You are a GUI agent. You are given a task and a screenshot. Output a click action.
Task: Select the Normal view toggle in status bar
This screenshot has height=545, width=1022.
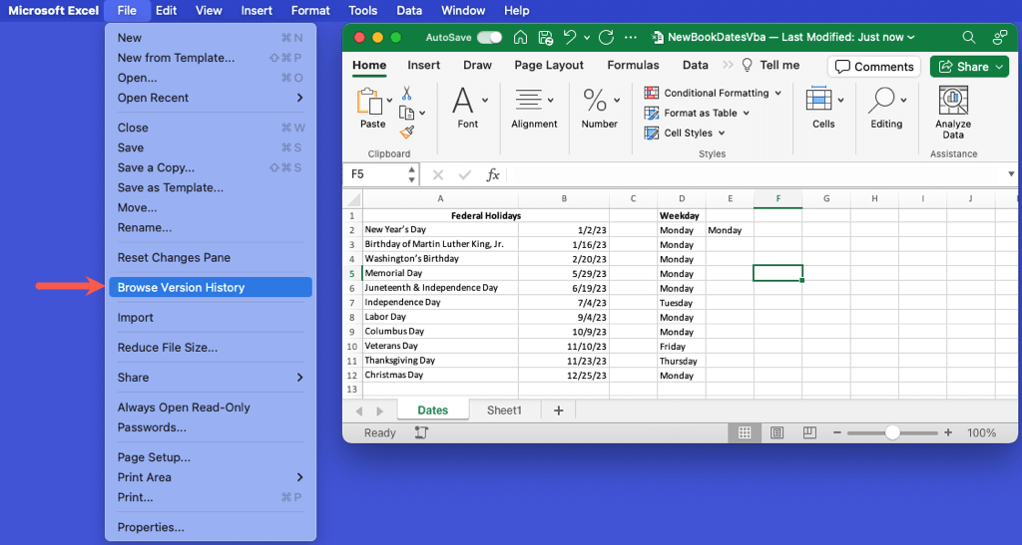click(745, 433)
